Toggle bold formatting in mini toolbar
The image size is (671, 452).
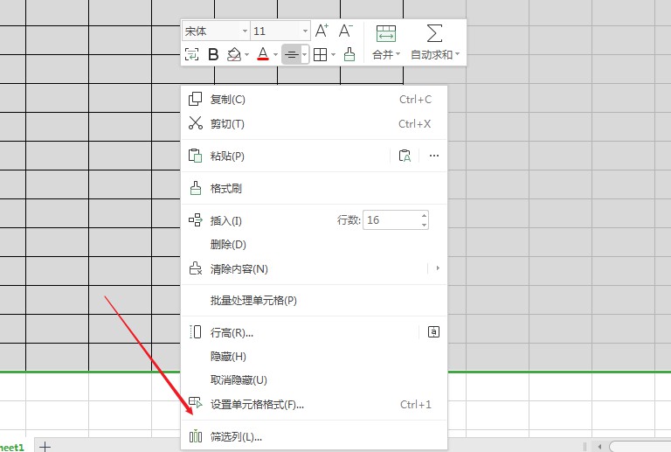[213, 54]
